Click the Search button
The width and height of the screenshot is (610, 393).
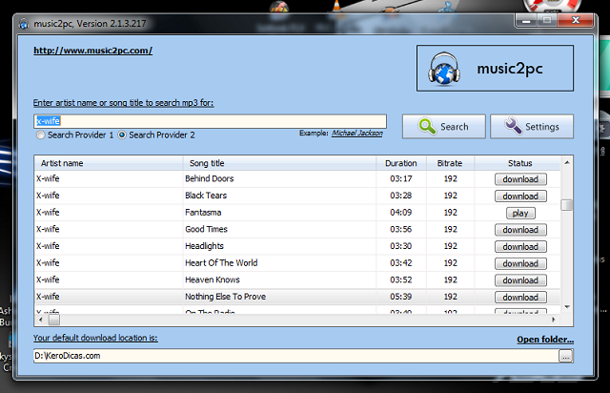click(x=444, y=126)
